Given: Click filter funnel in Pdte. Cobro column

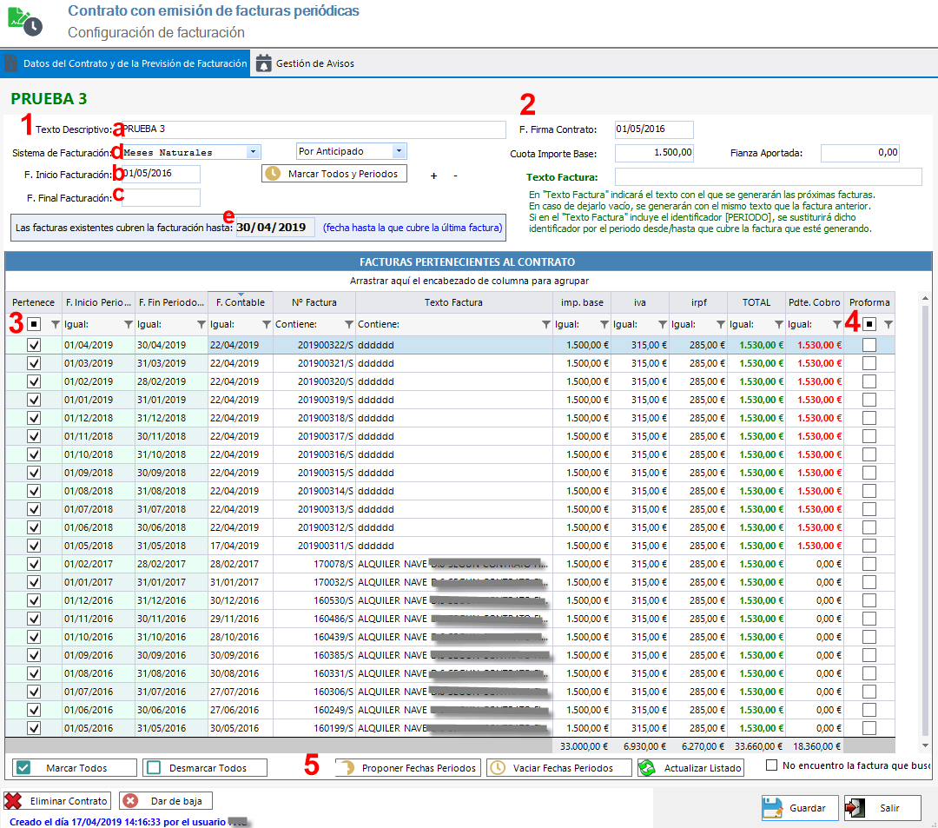Looking at the screenshot, I should click(x=837, y=324).
